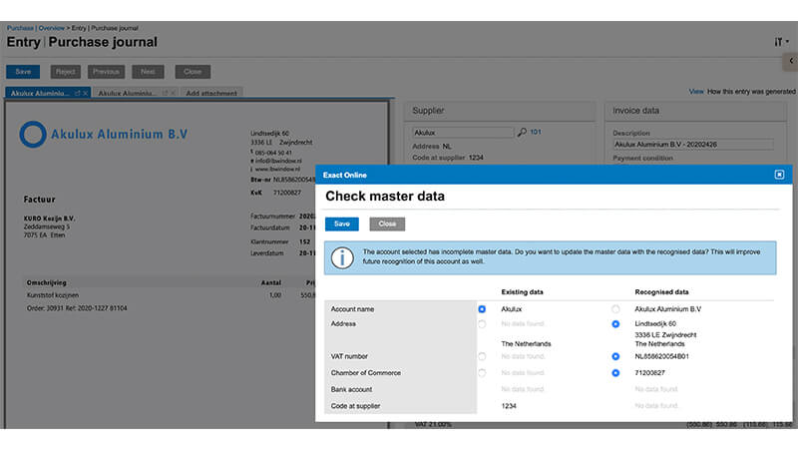Click 'Bank account' row label
This screenshot has height=449, width=798.
351,389
